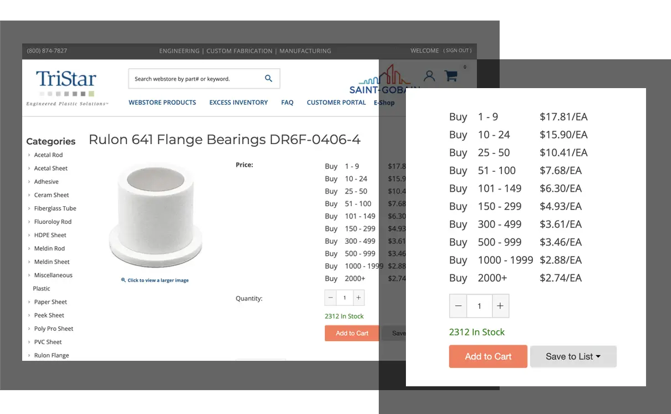
Task: Click price $7.68/EA in enlarged panel
Action: (x=561, y=170)
